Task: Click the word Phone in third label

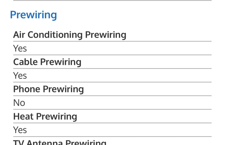Action: point(27,89)
